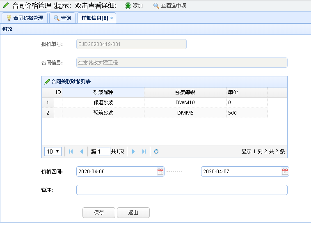The width and height of the screenshot is (311, 225).
Task: Select the 保温砂浆 row
Action: point(103,103)
